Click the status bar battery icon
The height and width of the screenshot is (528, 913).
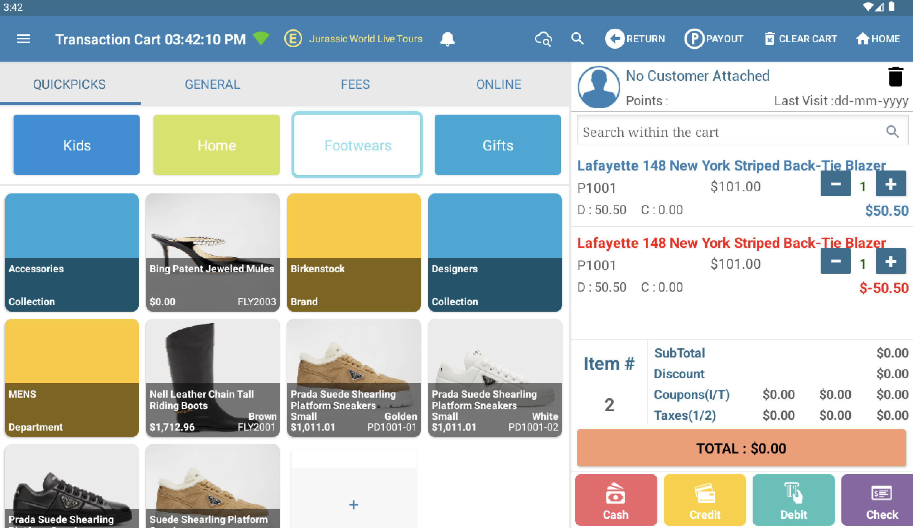pos(892,6)
